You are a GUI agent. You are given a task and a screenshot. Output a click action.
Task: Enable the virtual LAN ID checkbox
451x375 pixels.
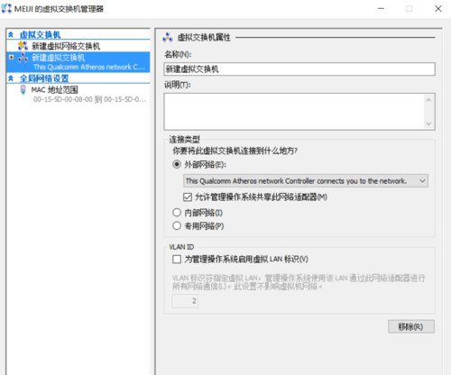pyautogui.click(x=177, y=259)
